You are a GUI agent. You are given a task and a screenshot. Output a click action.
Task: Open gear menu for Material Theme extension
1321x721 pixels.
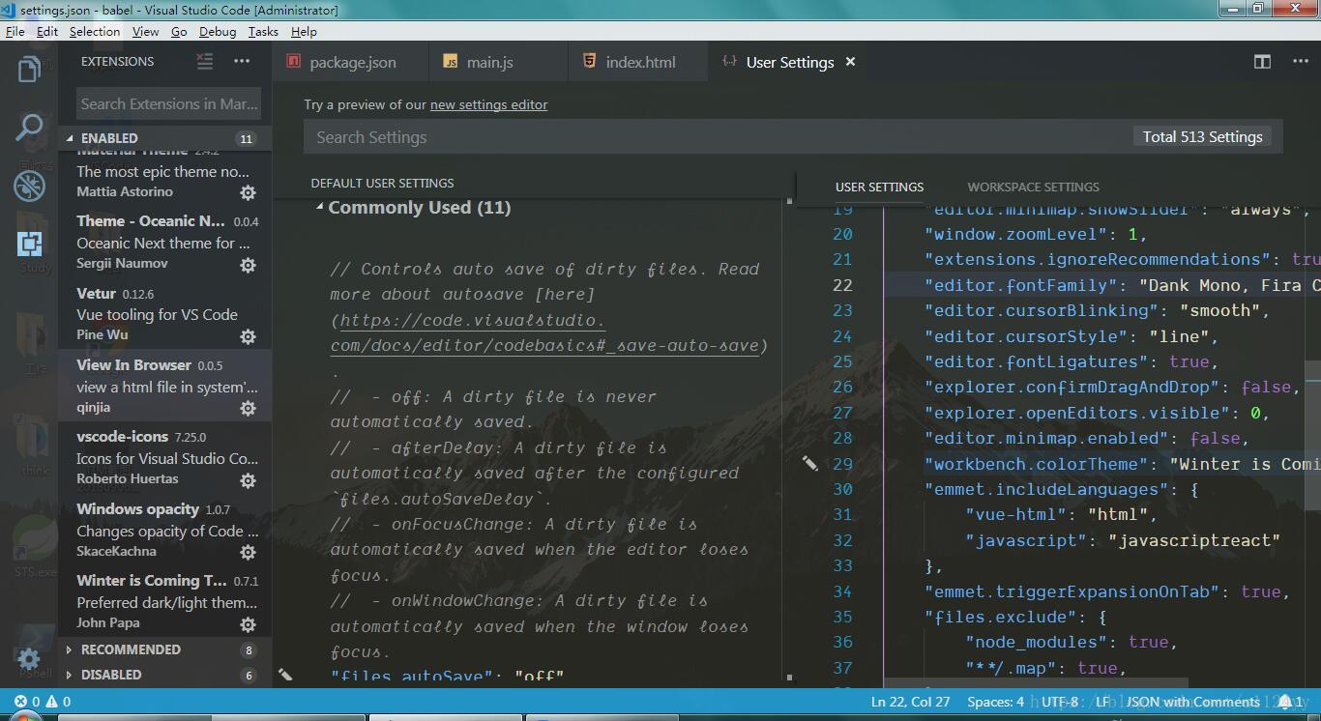pos(248,192)
